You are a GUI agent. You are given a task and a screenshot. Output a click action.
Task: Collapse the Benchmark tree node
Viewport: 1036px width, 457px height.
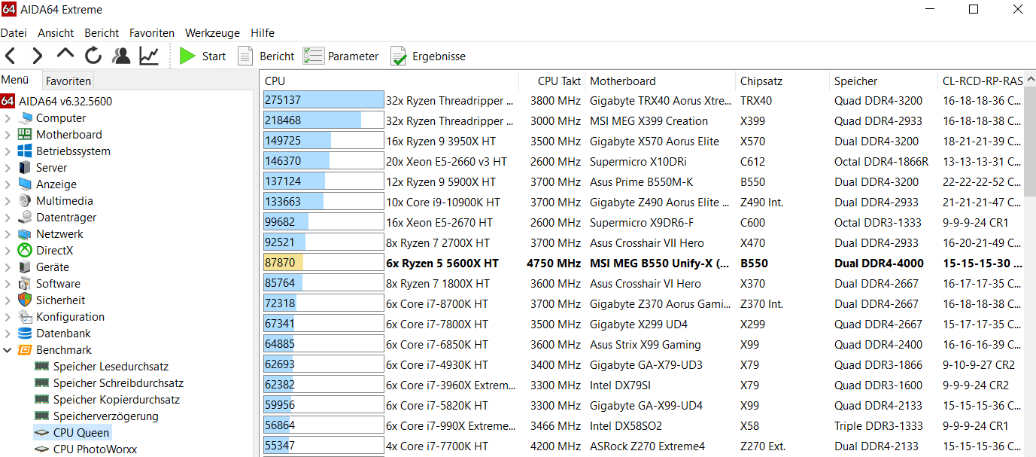click(8, 350)
